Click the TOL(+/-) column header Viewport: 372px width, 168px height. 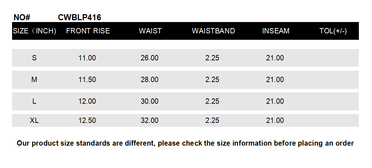click(x=333, y=31)
